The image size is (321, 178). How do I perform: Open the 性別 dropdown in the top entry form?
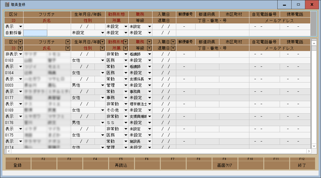coord(103,33)
